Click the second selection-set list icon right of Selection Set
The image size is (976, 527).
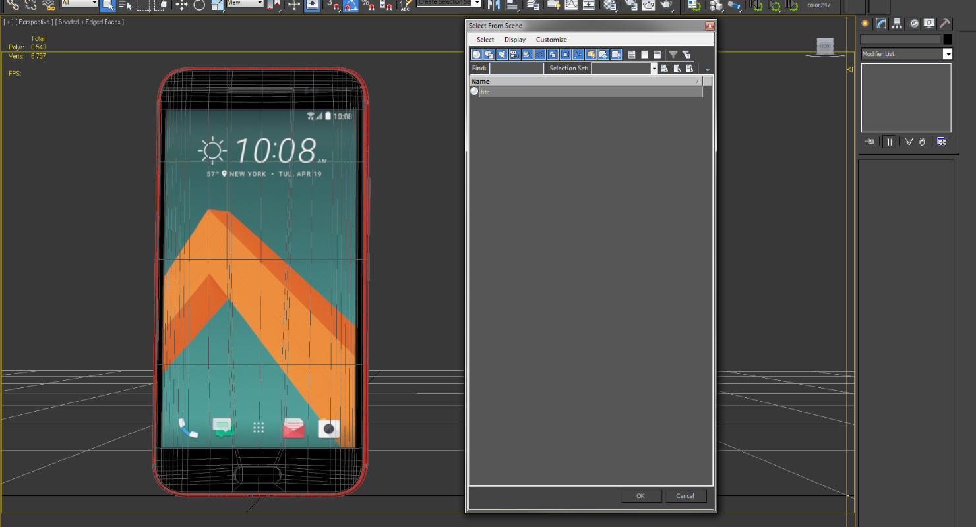(677, 69)
